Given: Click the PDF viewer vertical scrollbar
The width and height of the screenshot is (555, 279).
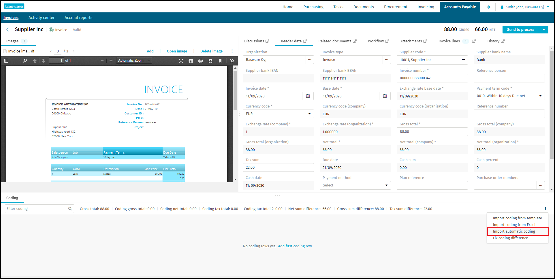Looking at the screenshot, I should [x=235, y=91].
